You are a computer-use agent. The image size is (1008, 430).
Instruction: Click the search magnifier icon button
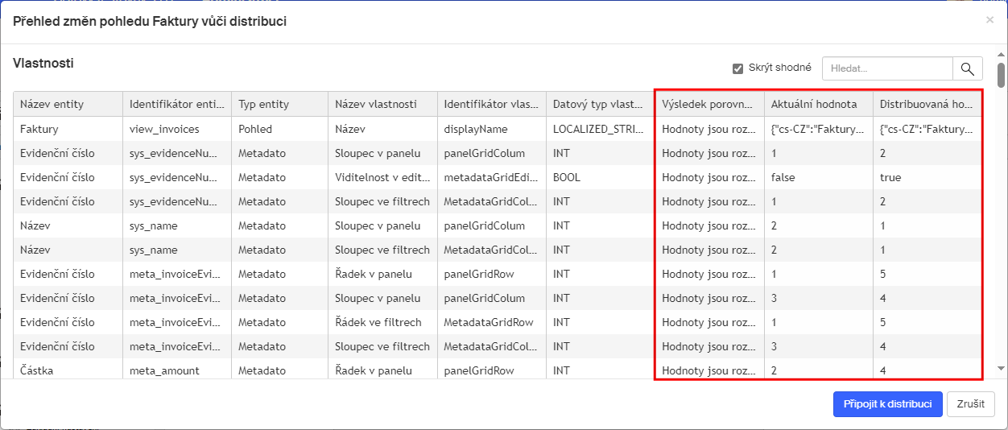(968, 69)
